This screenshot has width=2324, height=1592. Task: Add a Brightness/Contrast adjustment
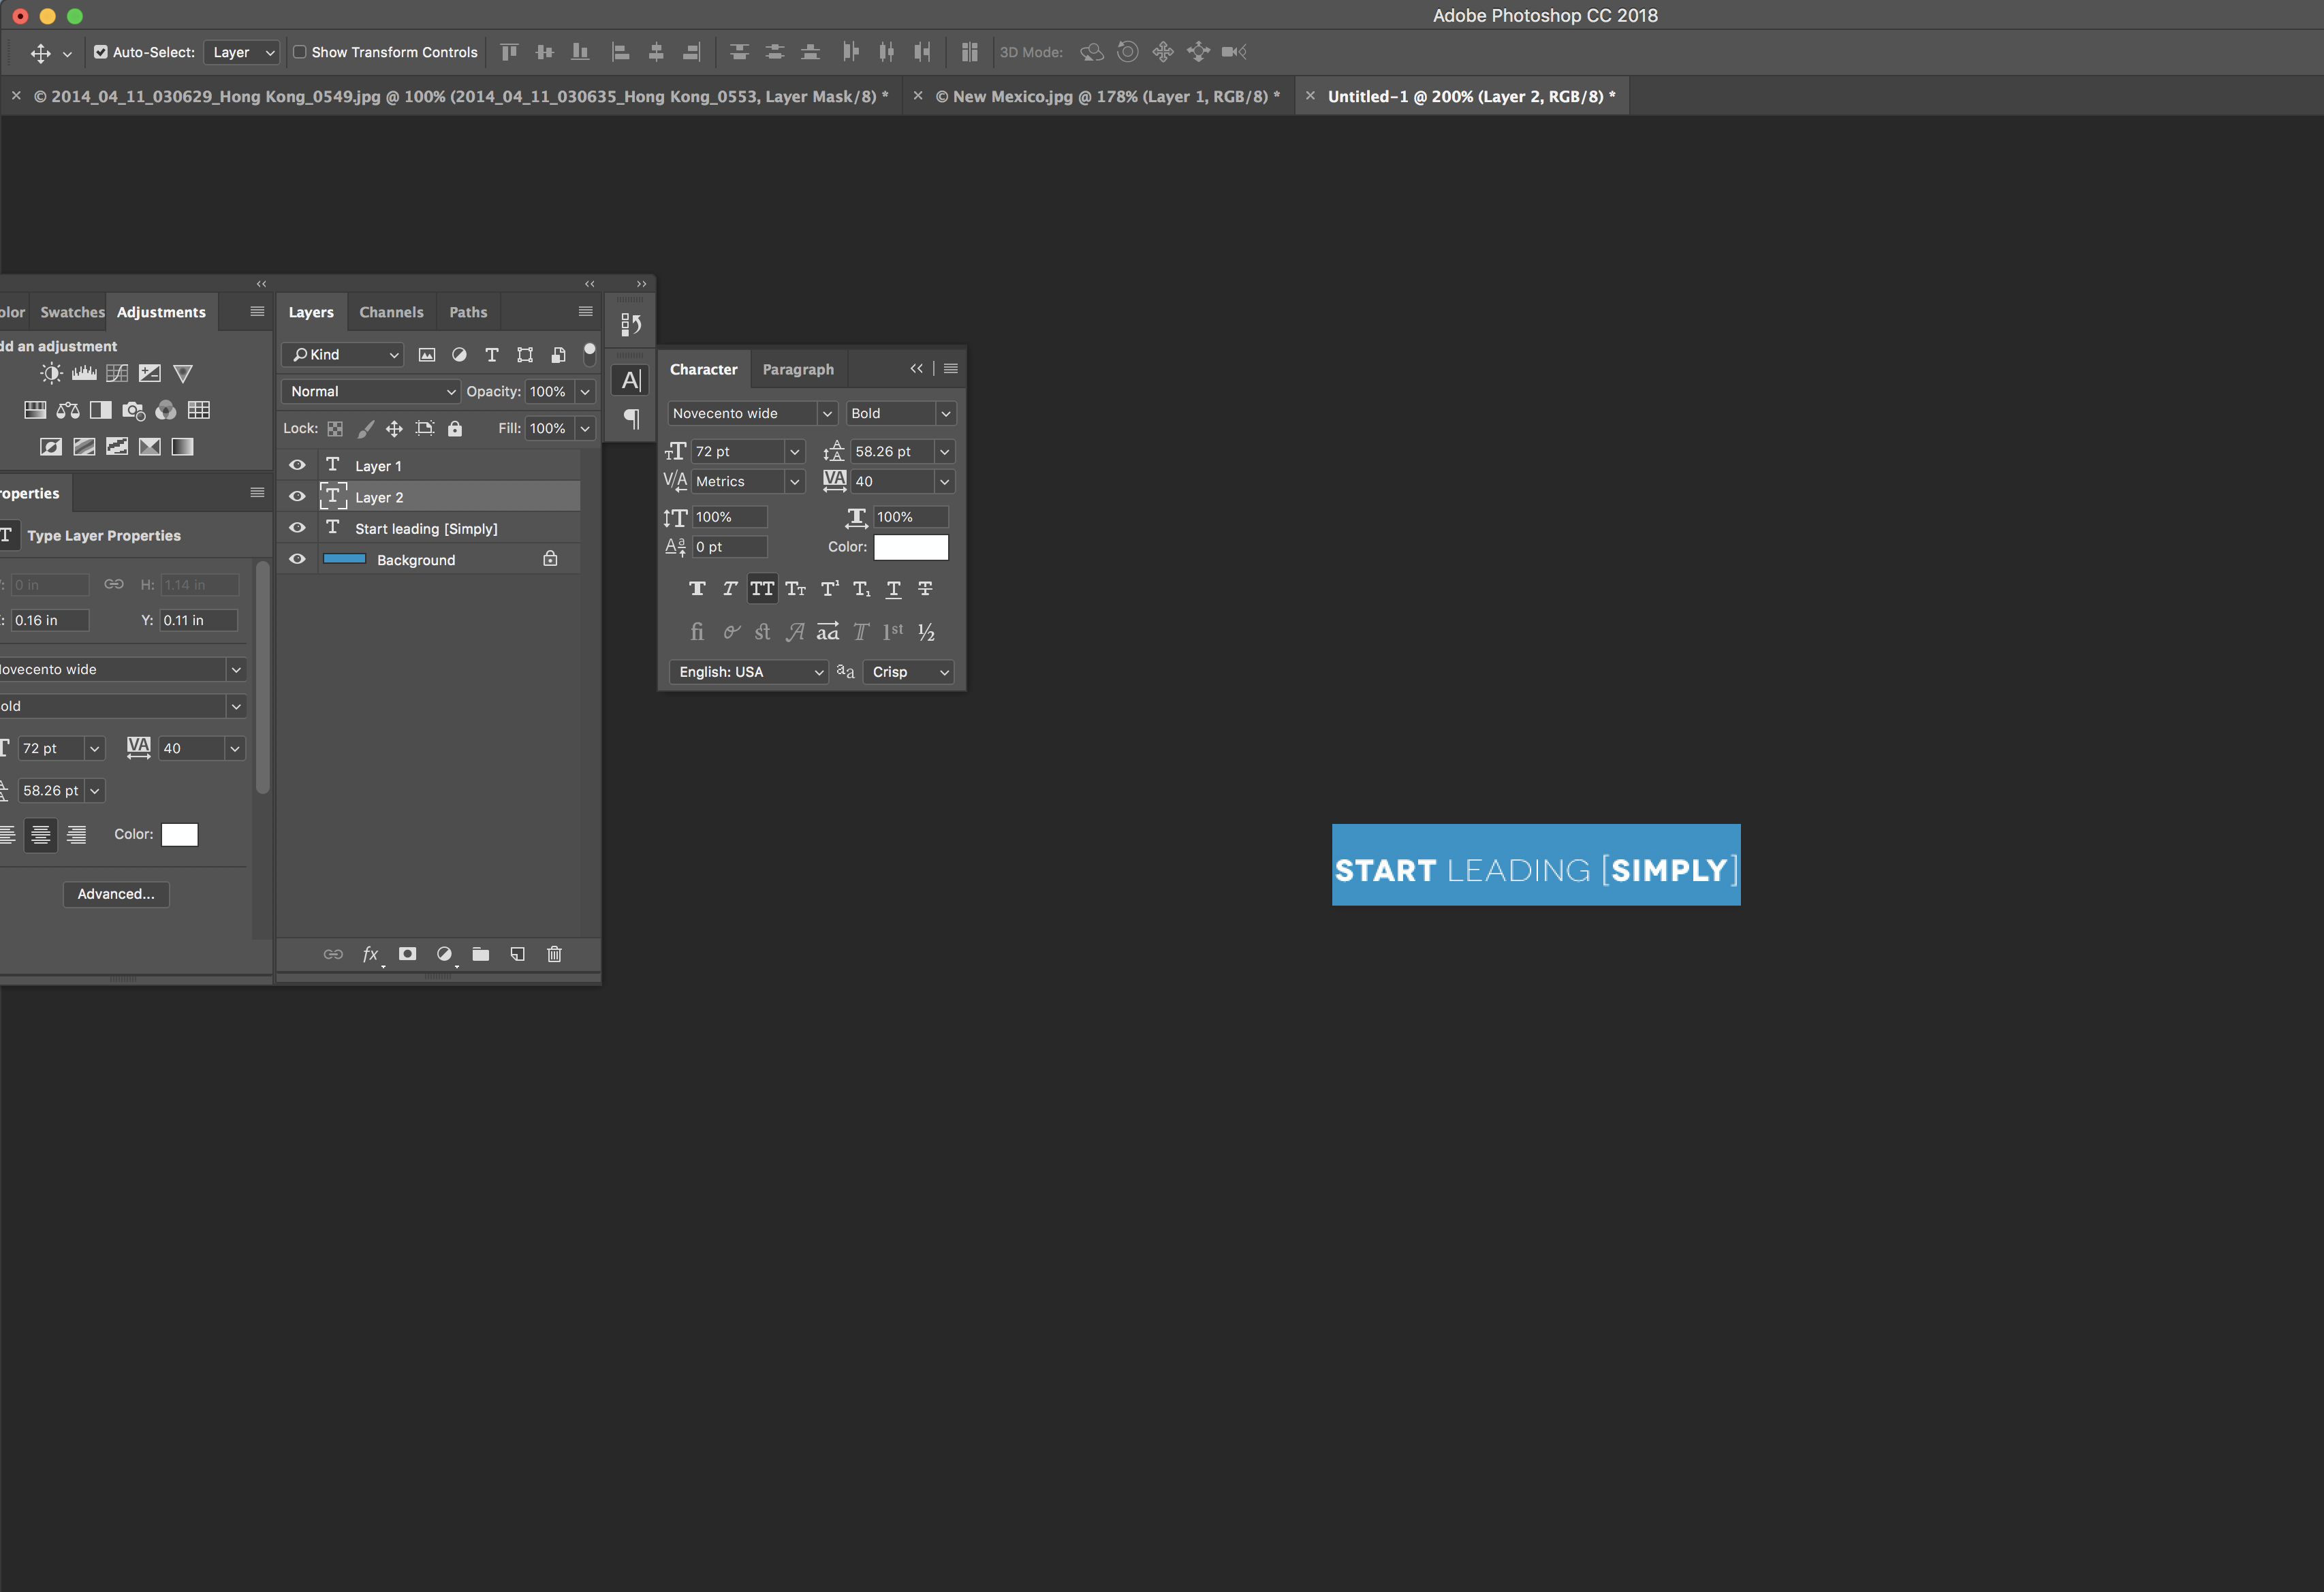[51, 374]
